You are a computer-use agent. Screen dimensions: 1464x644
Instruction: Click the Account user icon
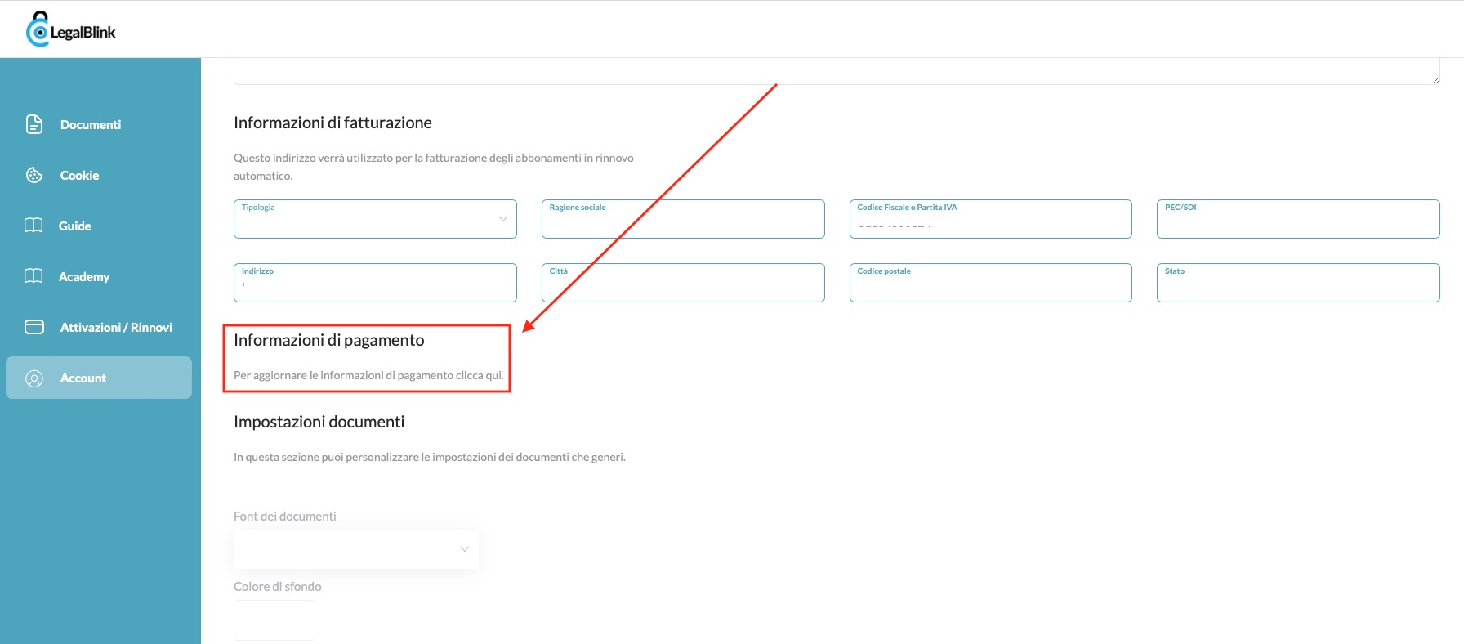[x=34, y=378]
